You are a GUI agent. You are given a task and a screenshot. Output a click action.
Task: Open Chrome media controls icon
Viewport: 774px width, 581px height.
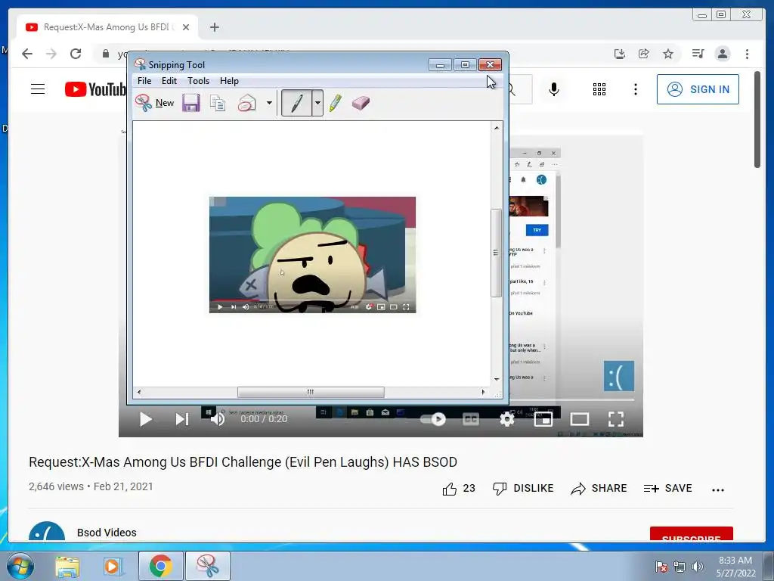[698, 54]
